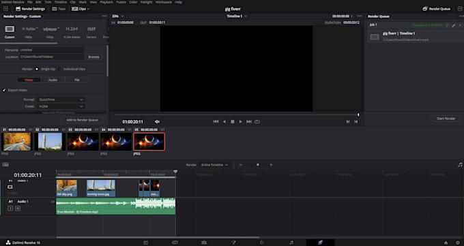Click Add to Render Queue
Screen dimensions: 464x246
click(83, 120)
